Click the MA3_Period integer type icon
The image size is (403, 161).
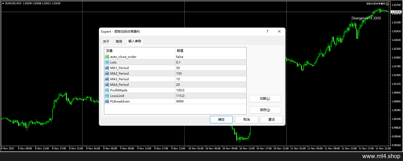tap(107, 79)
